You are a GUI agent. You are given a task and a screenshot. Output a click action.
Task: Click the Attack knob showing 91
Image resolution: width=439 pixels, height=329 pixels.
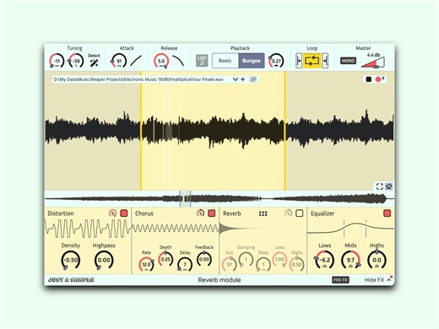tap(119, 61)
